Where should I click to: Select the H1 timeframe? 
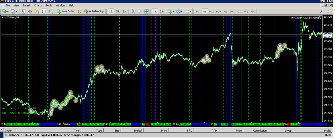pos(225,11)
